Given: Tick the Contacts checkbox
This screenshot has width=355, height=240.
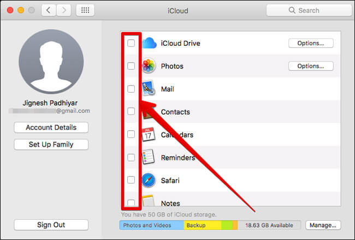Looking at the screenshot, I should pyautogui.click(x=131, y=111).
